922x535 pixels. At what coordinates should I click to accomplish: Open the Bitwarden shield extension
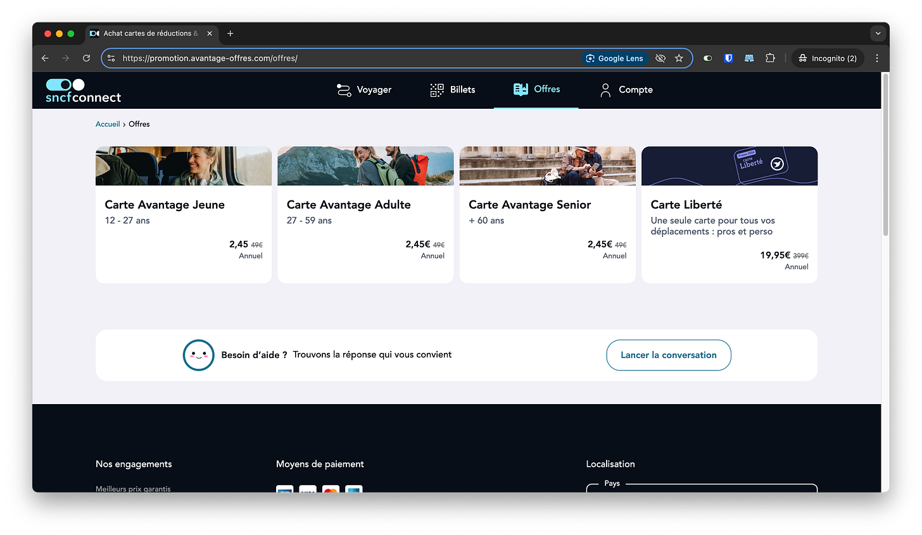coord(729,58)
